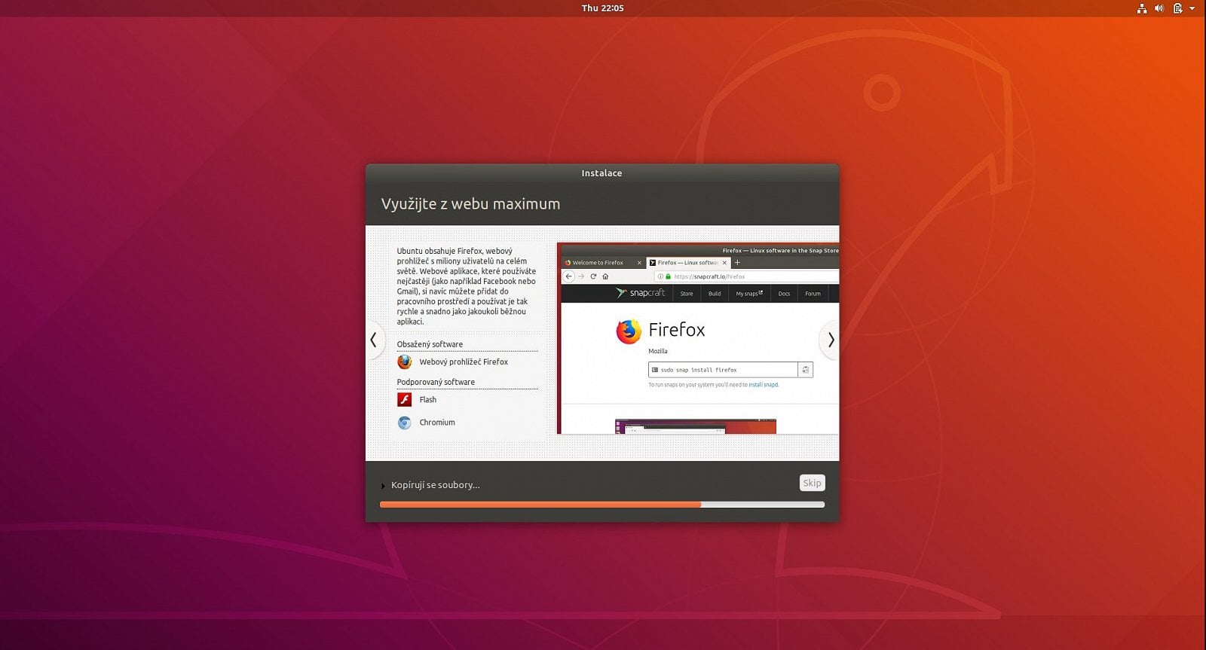Select the Welcome to Firefox tab in screenshot

coord(603,263)
